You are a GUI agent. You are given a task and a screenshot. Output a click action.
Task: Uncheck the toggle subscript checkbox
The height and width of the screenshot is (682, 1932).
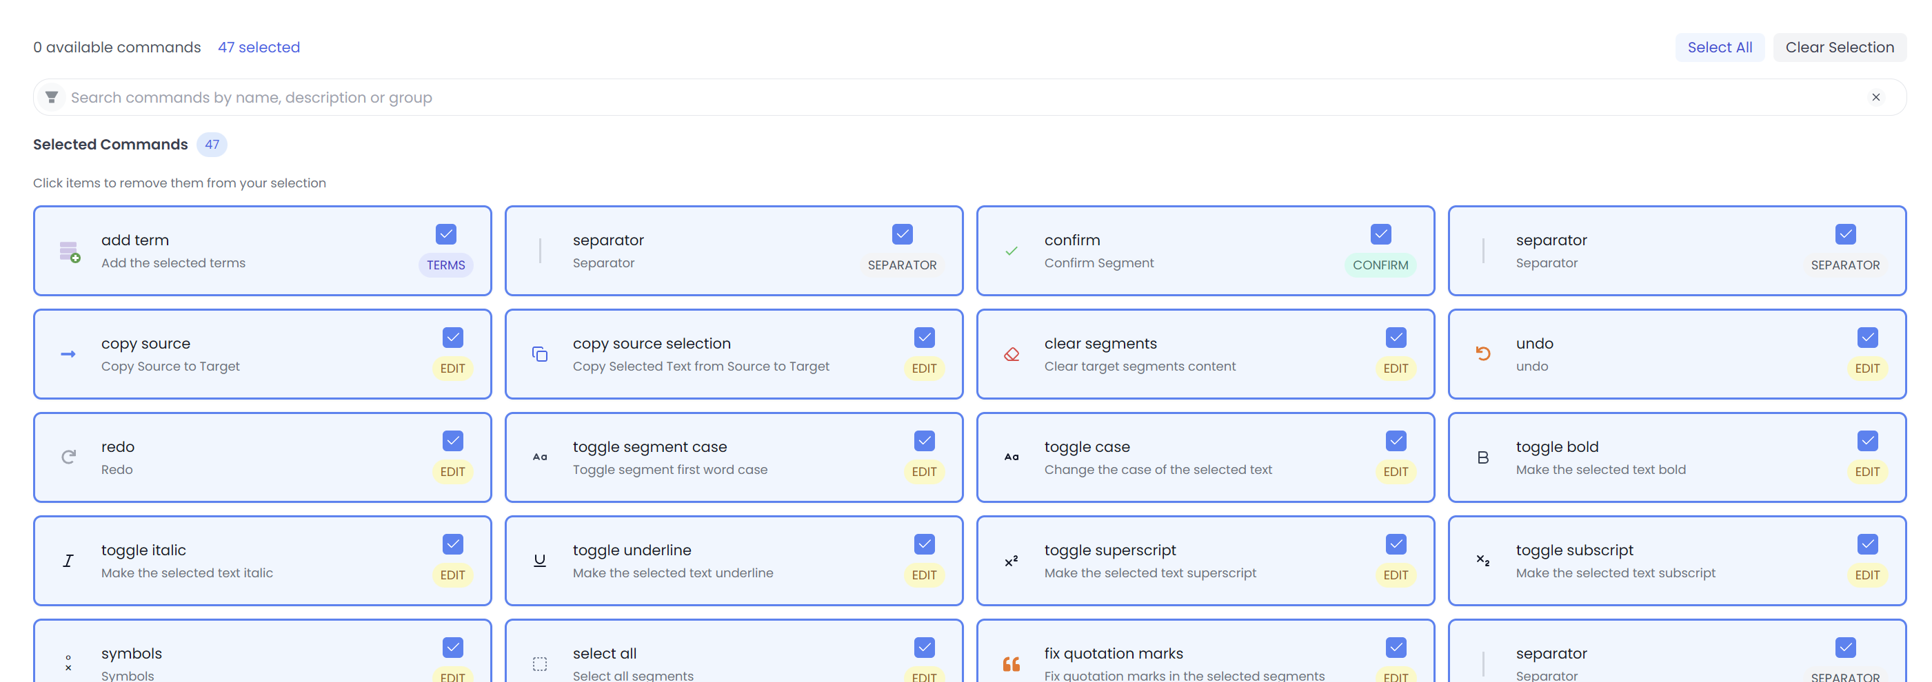pyautogui.click(x=1867, y=544)
